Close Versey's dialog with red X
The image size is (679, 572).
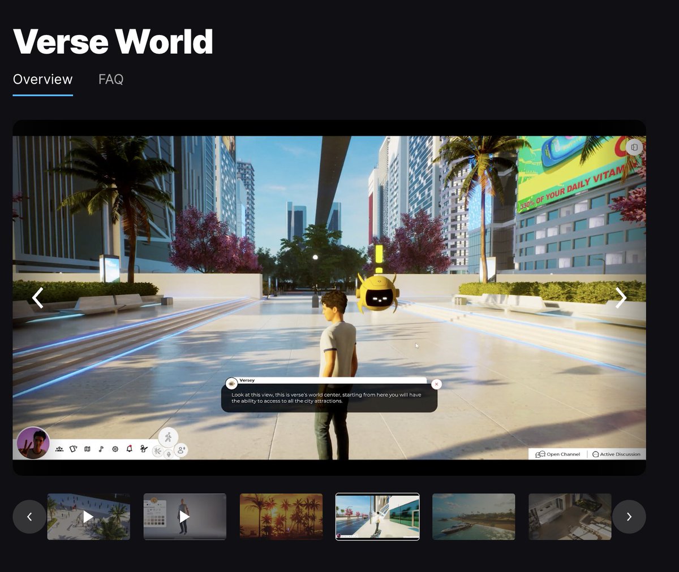[x=436, y=384]
